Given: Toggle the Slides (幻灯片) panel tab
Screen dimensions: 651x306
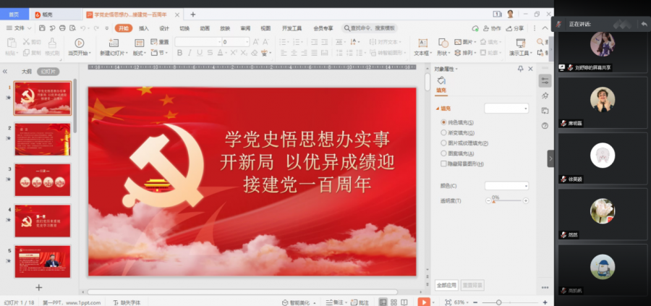Looking at the screenshot, I should click(x=48, y=72).
